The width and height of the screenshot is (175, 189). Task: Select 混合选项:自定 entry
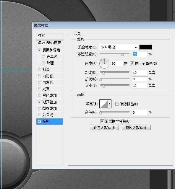click(50, 43)
